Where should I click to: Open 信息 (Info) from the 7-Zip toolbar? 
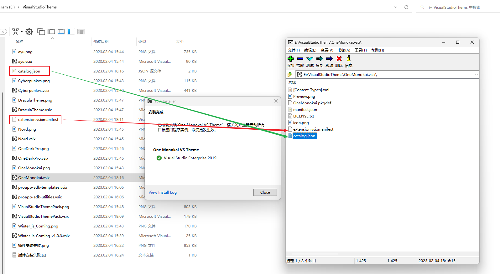[349, 61]
